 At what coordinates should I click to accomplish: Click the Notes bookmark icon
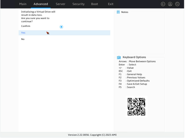pos(118,12)
